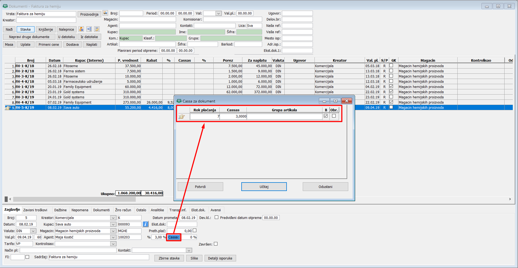Close the Cassa za dokument dialog
The width and height of the screenshot is (518, 268).
347,101
